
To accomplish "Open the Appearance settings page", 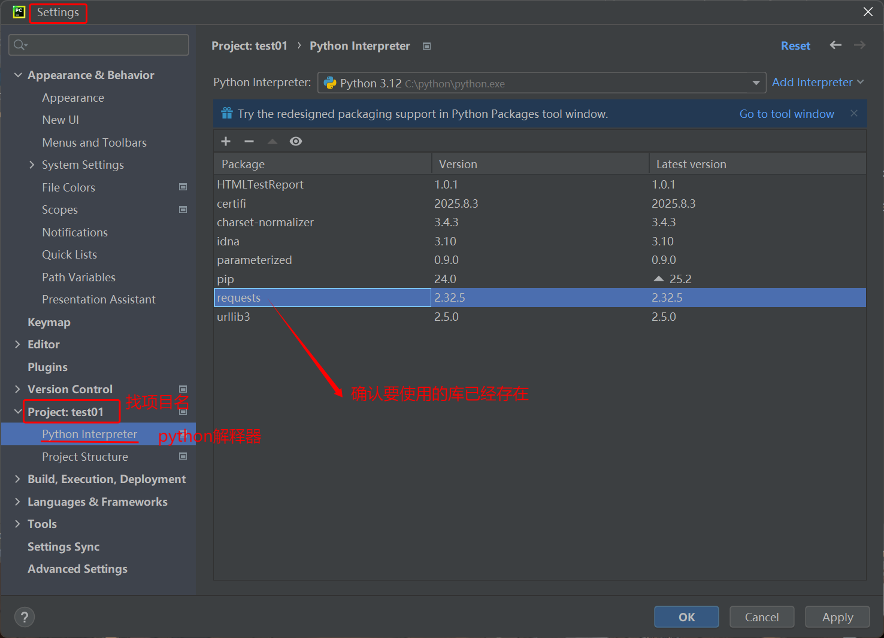I will pos(73,98).
